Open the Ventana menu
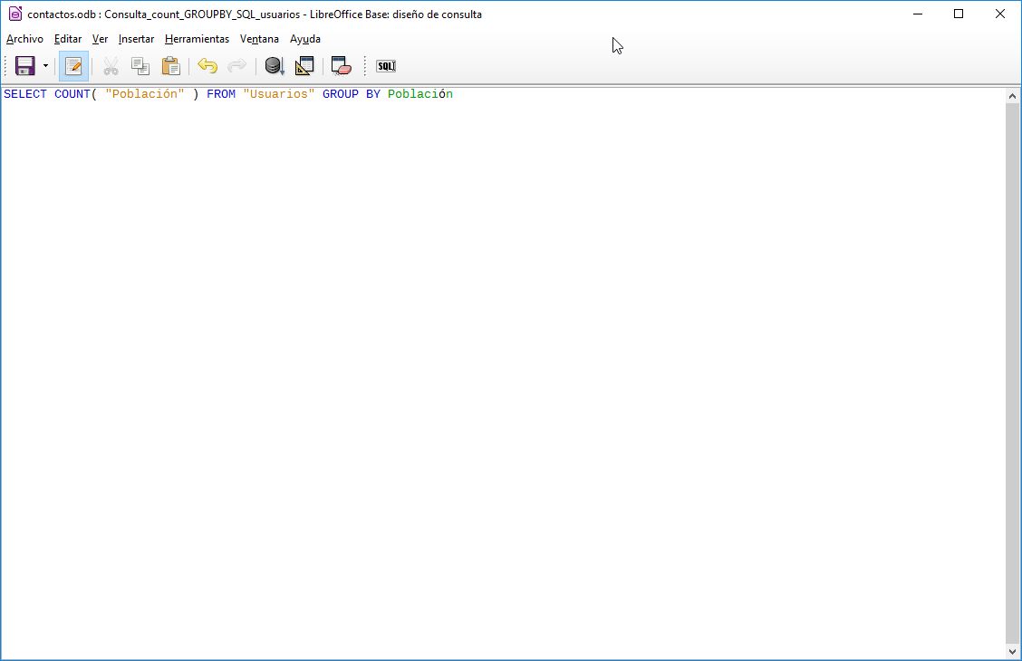 pos(259,39)
